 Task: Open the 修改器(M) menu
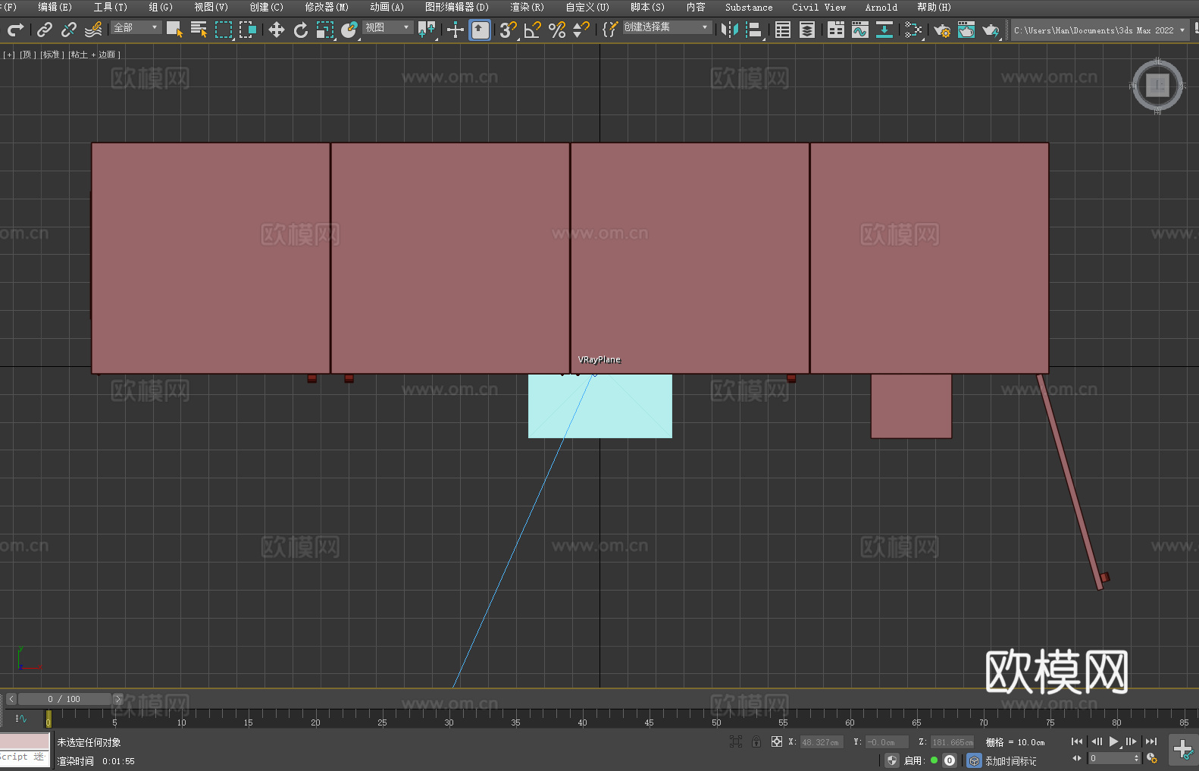click(x=327, y=7)
